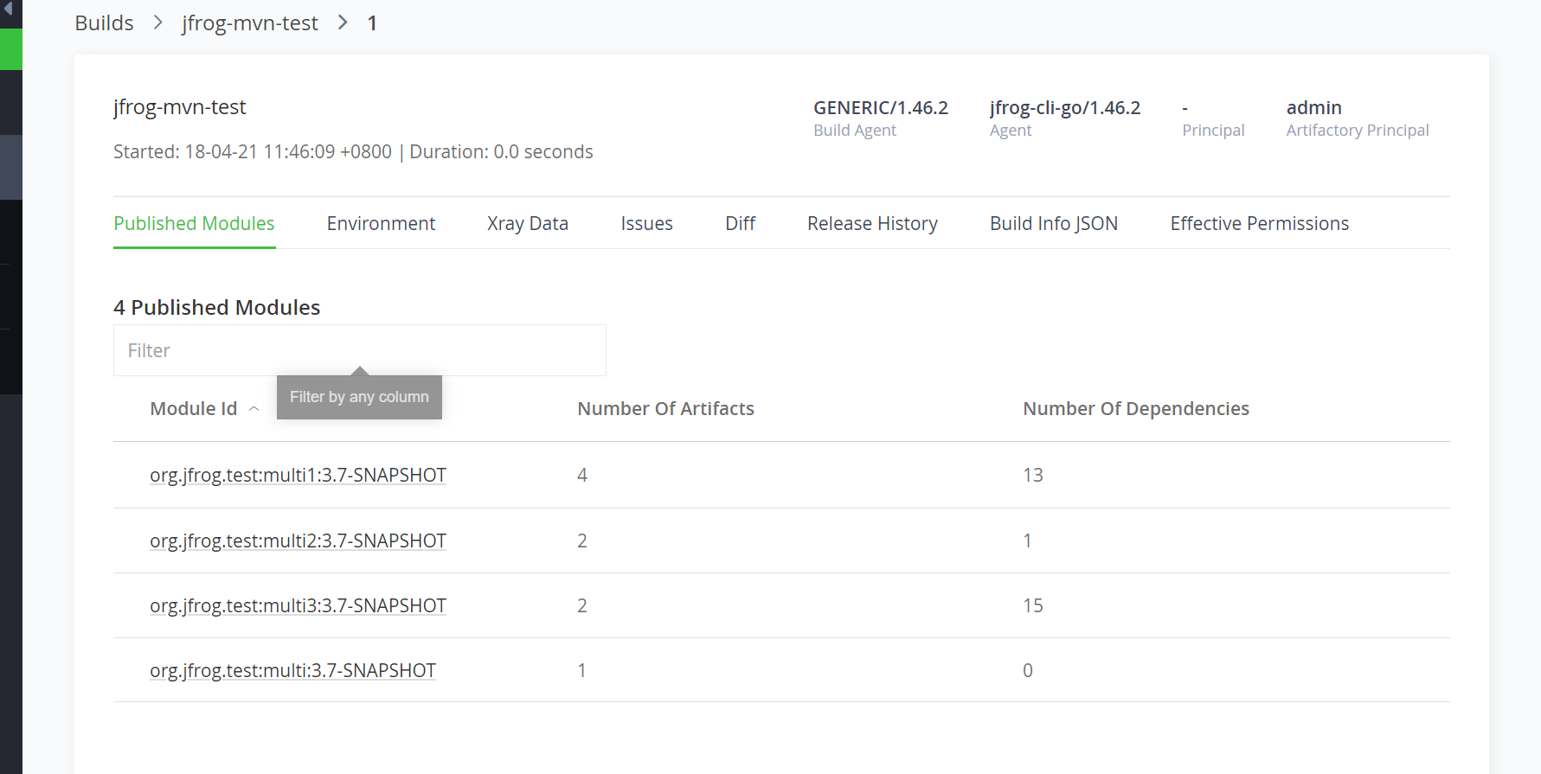Select the Issues tab

point(646,223)
